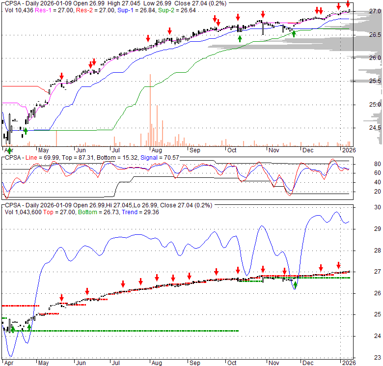Click the green buy arrow in October on top chart
The height and width of the screenshot is (366, 383).
point(240,39)
